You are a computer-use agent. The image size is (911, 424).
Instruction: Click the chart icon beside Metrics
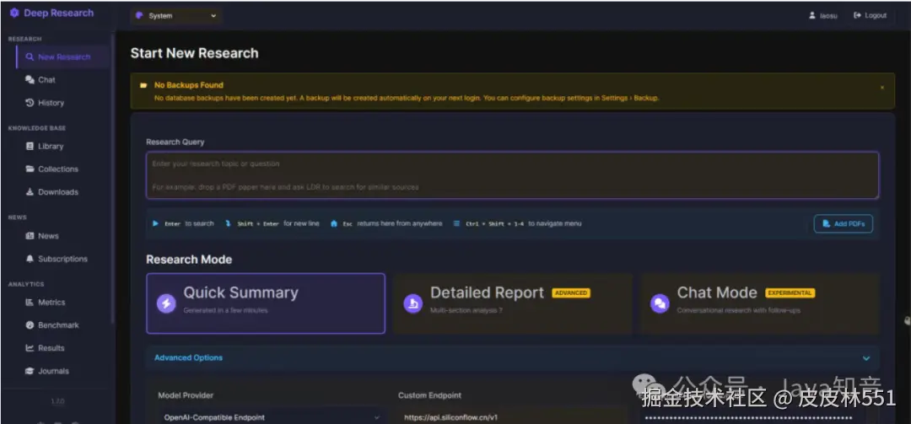30,302
